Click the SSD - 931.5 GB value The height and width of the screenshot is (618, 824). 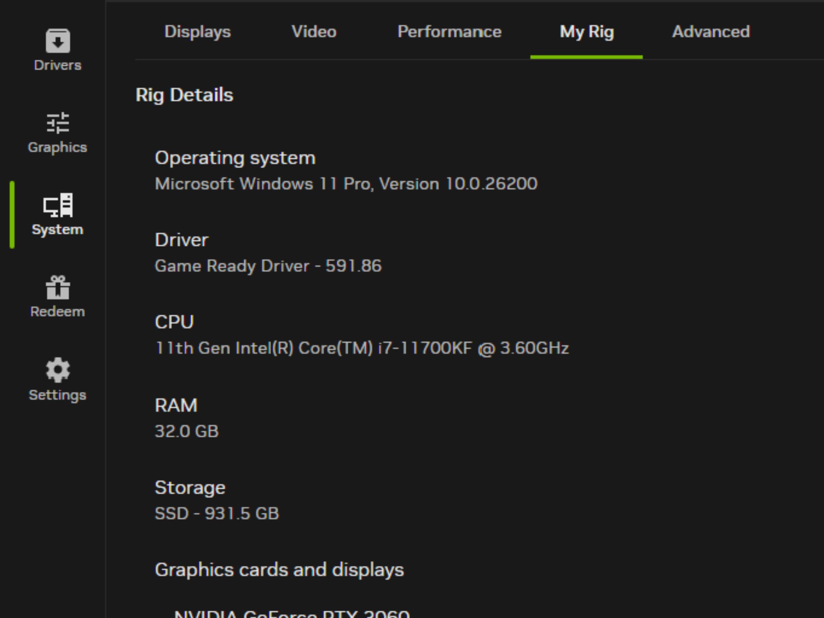(216, 514)
